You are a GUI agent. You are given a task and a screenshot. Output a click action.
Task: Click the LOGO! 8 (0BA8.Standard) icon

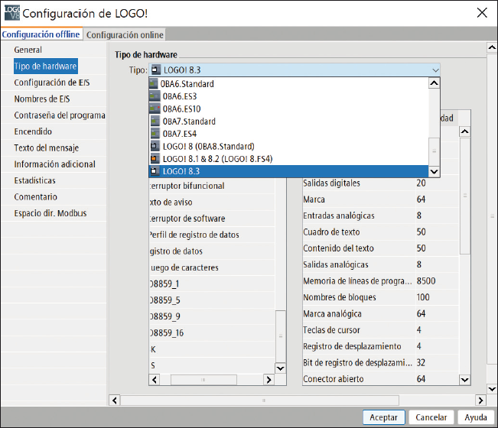pos(155,146)
